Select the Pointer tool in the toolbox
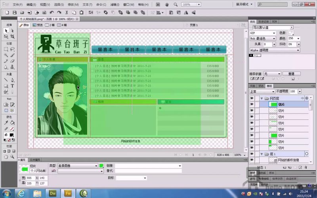 click(x=6, y=31)
